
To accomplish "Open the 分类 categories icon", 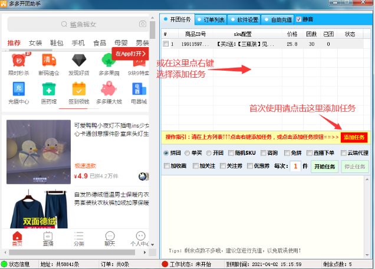I will click(78, 236).
